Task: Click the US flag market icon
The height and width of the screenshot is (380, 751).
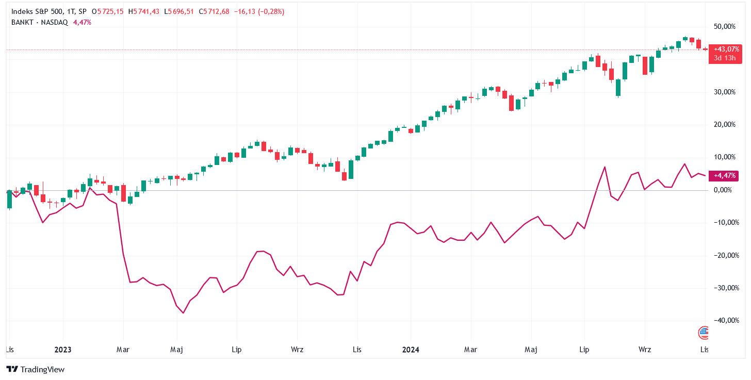Action: (x=704, y=333)
